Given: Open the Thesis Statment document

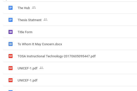Looking at the screenshot, I should [x=30, y=20].
